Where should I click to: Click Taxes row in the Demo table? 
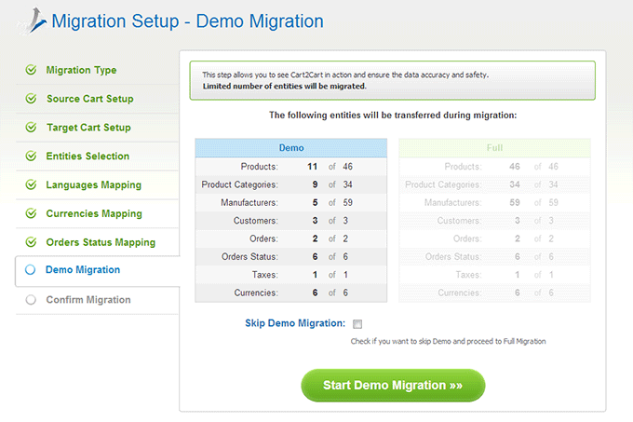[x=291, y=275]
